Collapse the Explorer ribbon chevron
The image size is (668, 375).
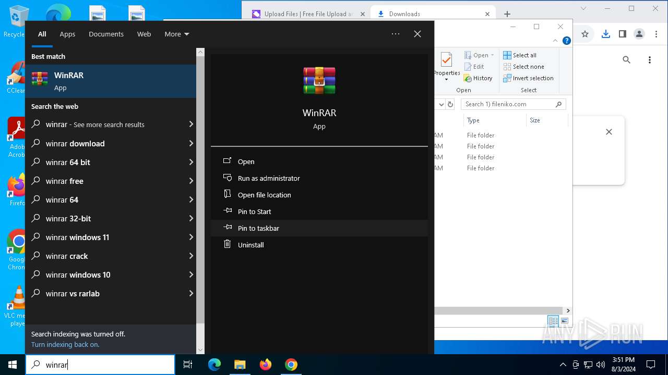click(x=556, y=41)
